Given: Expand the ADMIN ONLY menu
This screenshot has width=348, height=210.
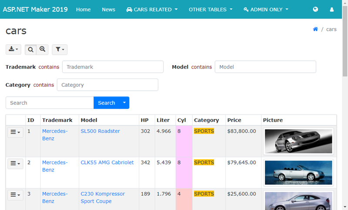Looking at the screenshot, I should click(266, 10).
